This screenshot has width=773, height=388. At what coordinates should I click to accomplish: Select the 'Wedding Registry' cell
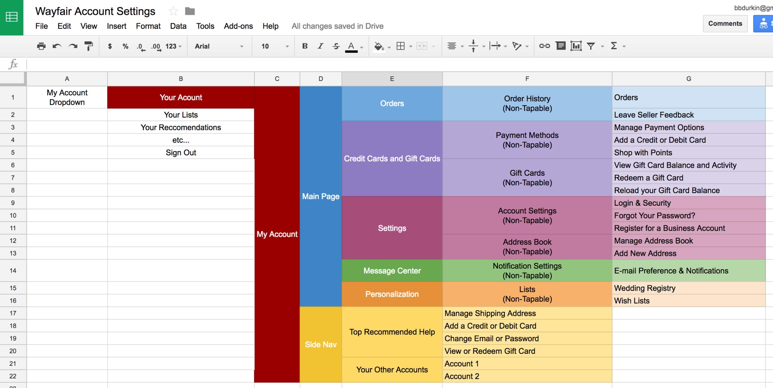[x=689, y=288]
